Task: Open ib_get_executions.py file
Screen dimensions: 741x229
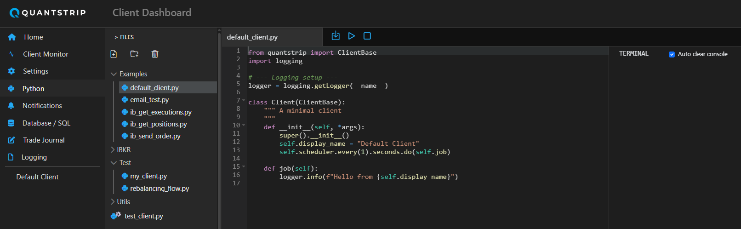Action: [161, 112]
